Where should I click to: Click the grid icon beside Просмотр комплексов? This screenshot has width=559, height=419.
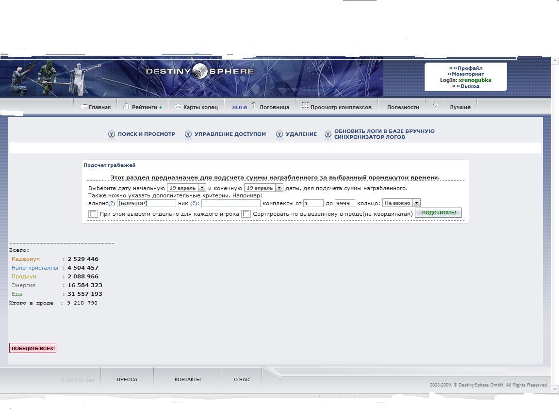click(305, 106)
